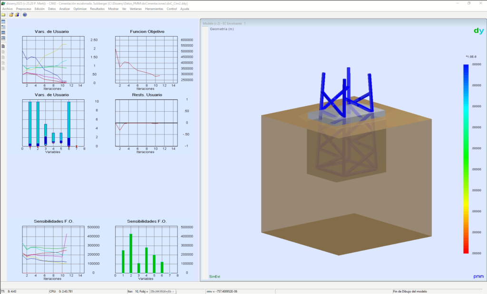Select the two horizontal rows layout icon

click(x=3, y=32)
